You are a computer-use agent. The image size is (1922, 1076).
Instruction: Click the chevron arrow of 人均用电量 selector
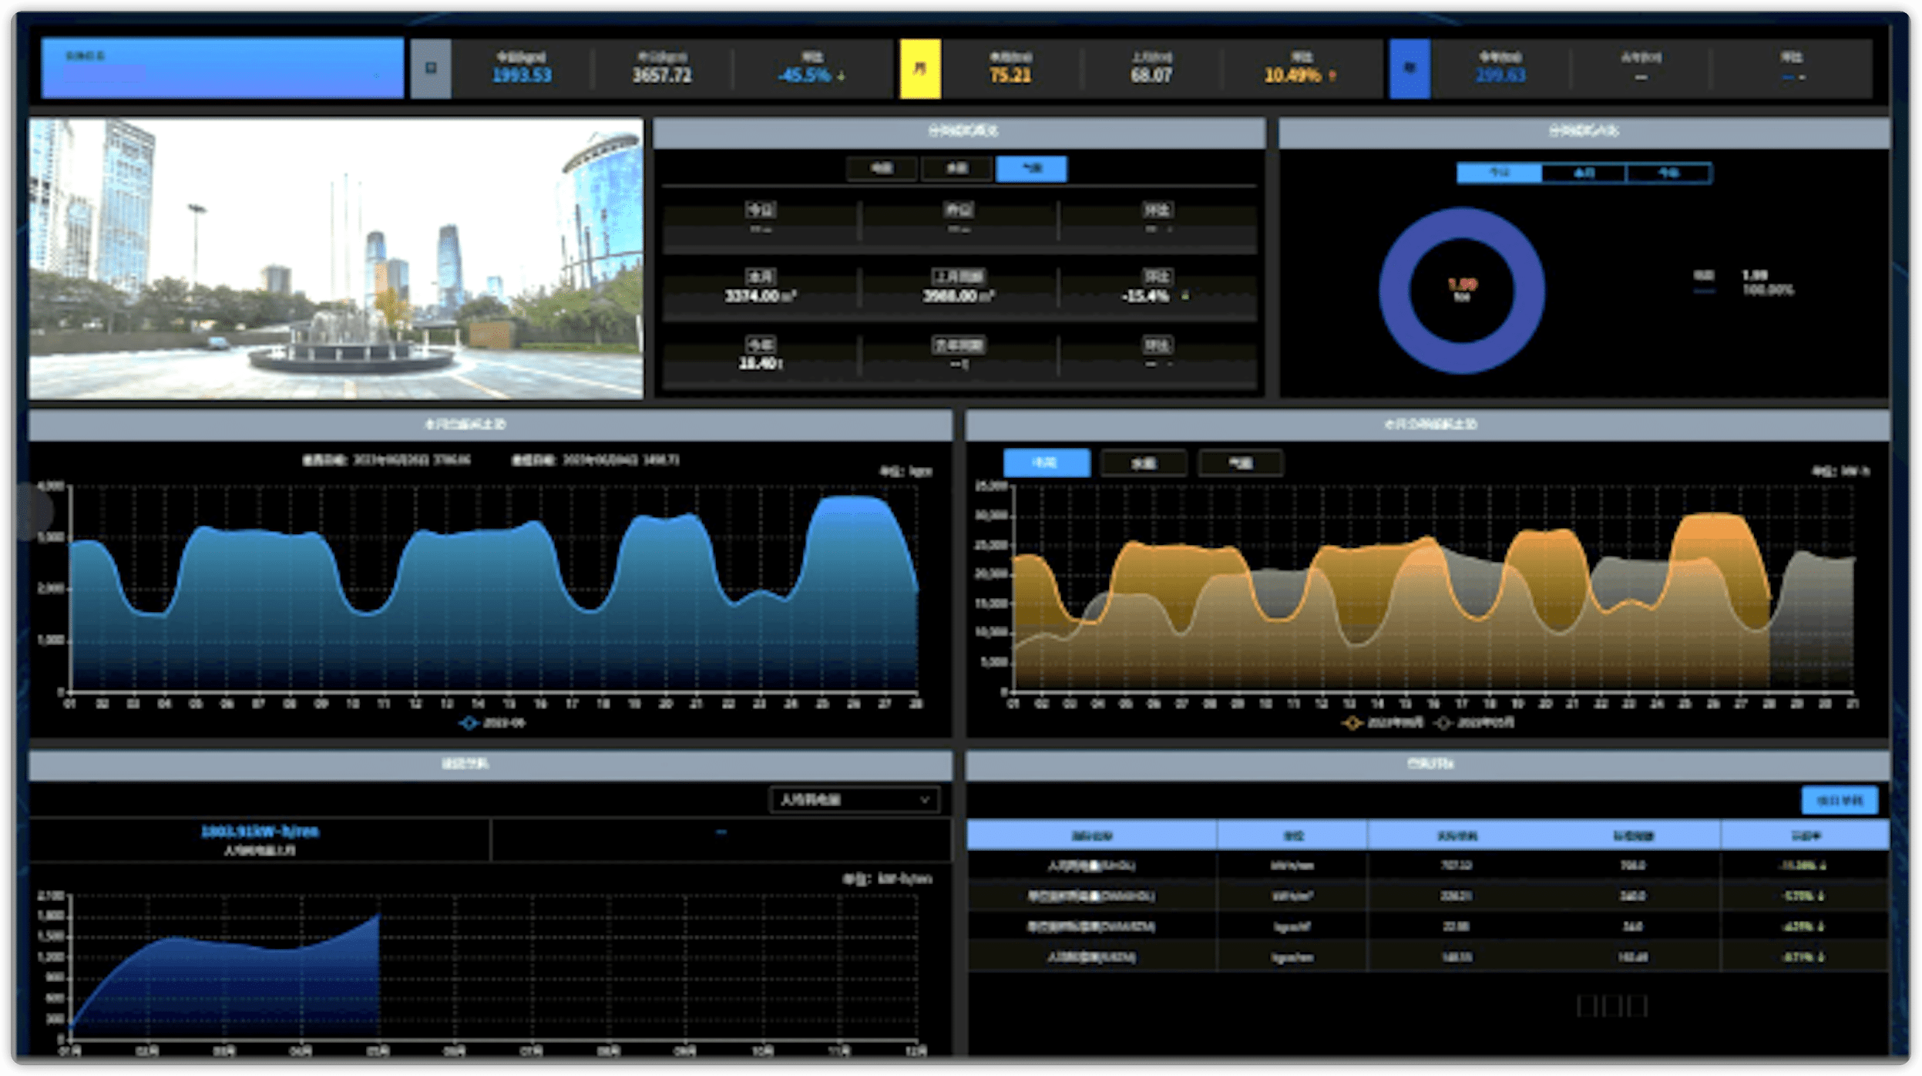[x=925, y=800]
